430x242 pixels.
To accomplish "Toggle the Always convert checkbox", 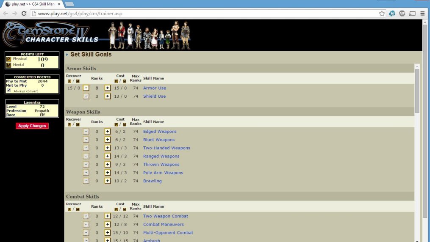I will coord(9,90).
